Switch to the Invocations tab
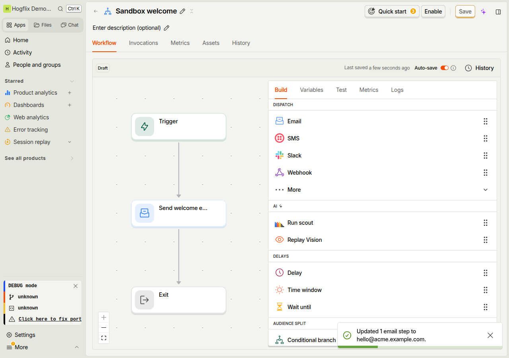The width and height of the screenshot is (509, 358). [x=144, y=43]
